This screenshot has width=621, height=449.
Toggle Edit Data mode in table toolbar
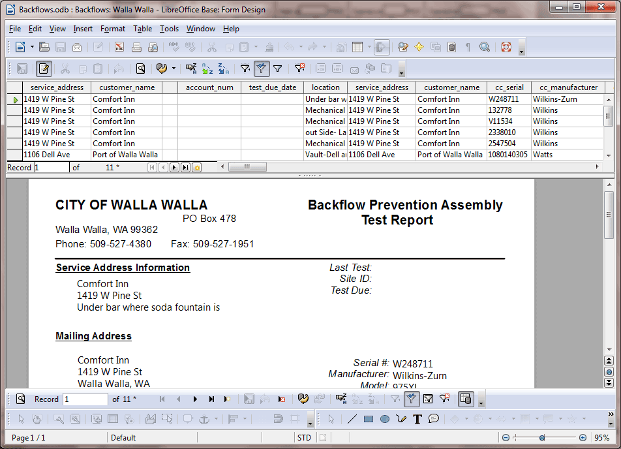(x=44, y=68)
